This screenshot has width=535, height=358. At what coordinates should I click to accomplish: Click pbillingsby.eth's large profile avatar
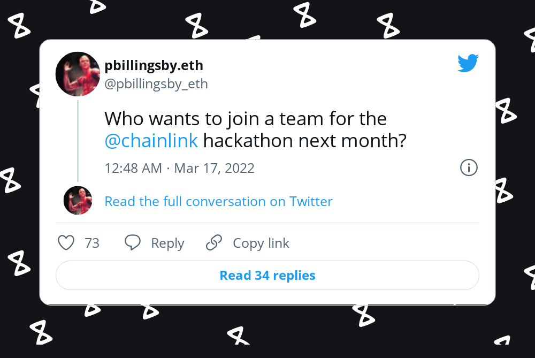coord(78,74)
